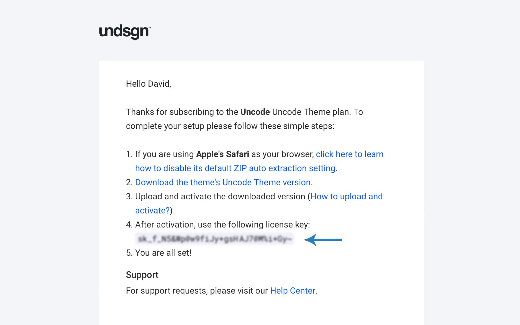Click the Support heading
The width and height of the screenshot is (520, 325).
point(142,275)
